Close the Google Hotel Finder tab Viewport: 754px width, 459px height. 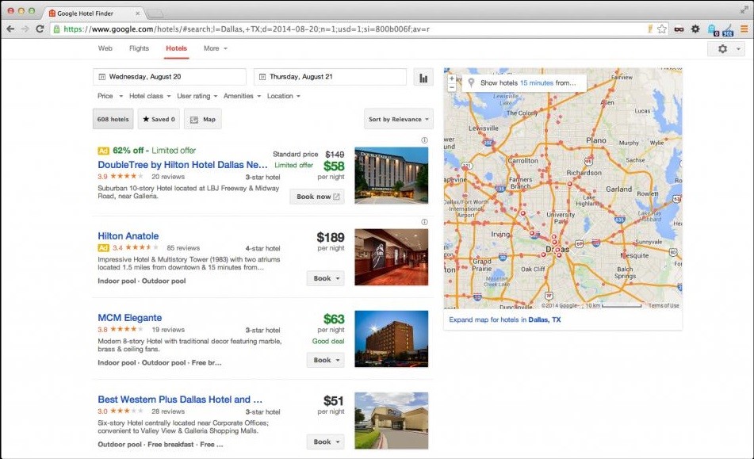point(137,13)
